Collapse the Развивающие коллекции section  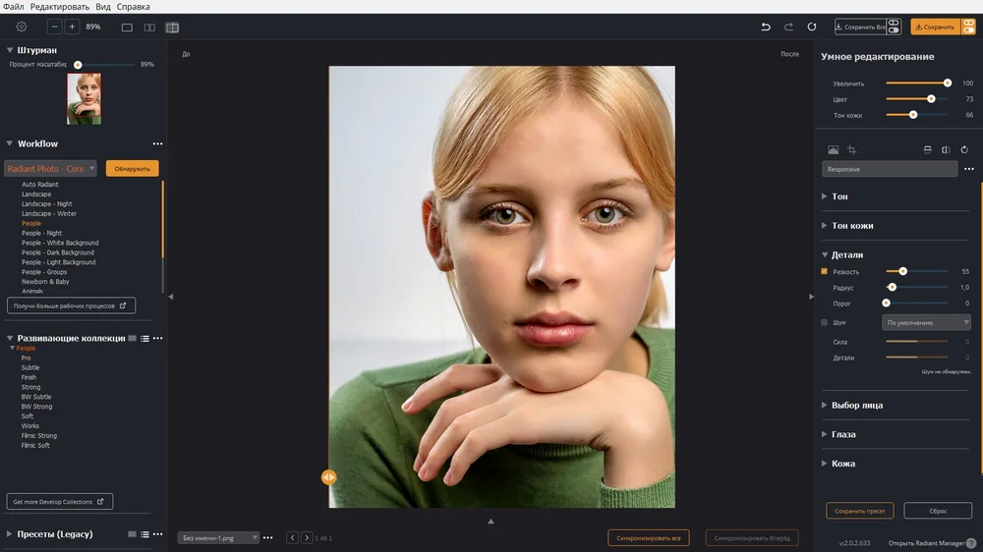[10, 338]
